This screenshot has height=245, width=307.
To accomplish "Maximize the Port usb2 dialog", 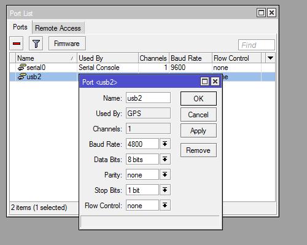I will point(204,82).
